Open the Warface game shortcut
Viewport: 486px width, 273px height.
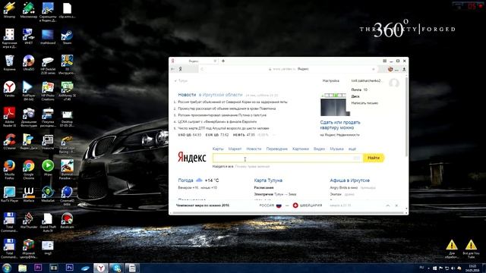(x=29, y=194)
